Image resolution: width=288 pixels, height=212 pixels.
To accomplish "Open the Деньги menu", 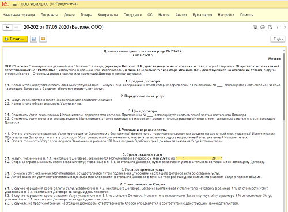I will tap(69, 15).
